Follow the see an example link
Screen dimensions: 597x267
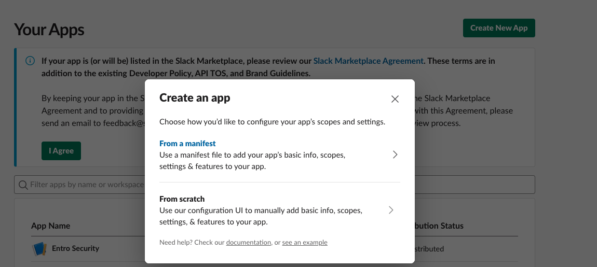tap(305, 242)
